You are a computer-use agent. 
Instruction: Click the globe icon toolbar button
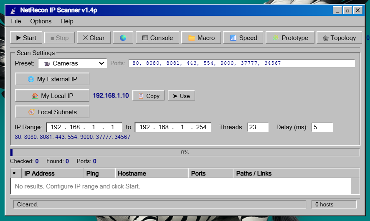123,38
